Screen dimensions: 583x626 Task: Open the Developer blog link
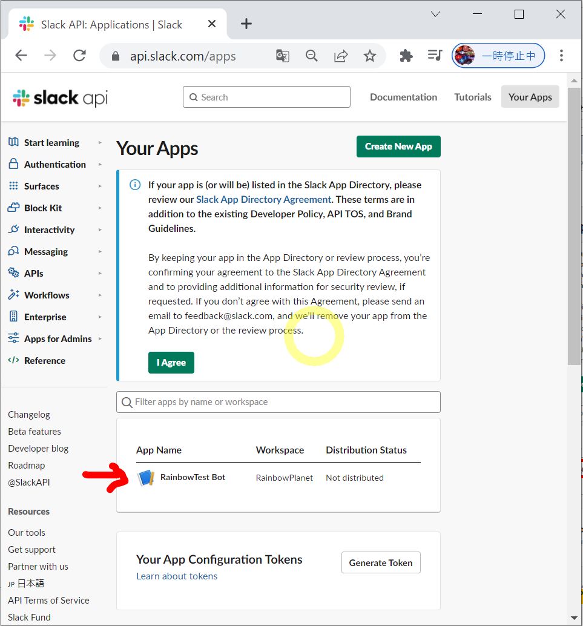coord(38,449)
